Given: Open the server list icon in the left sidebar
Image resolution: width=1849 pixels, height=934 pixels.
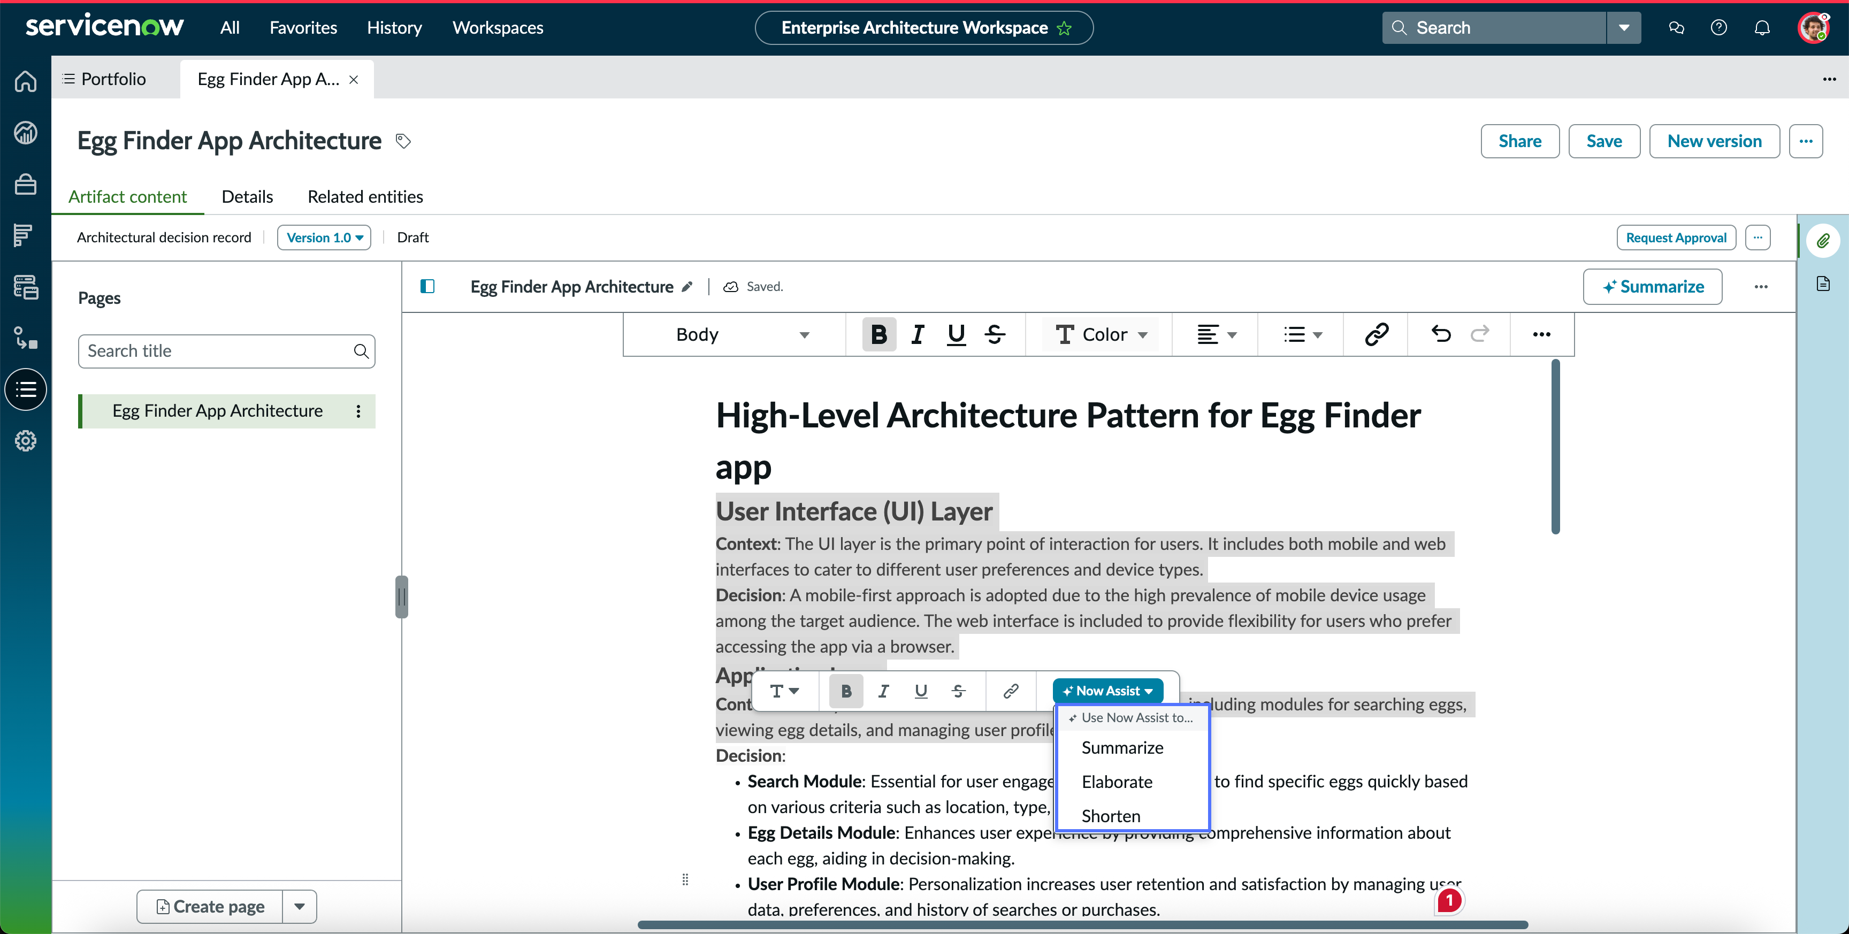Looking at the screenshot, I should (x=26, y=287).
